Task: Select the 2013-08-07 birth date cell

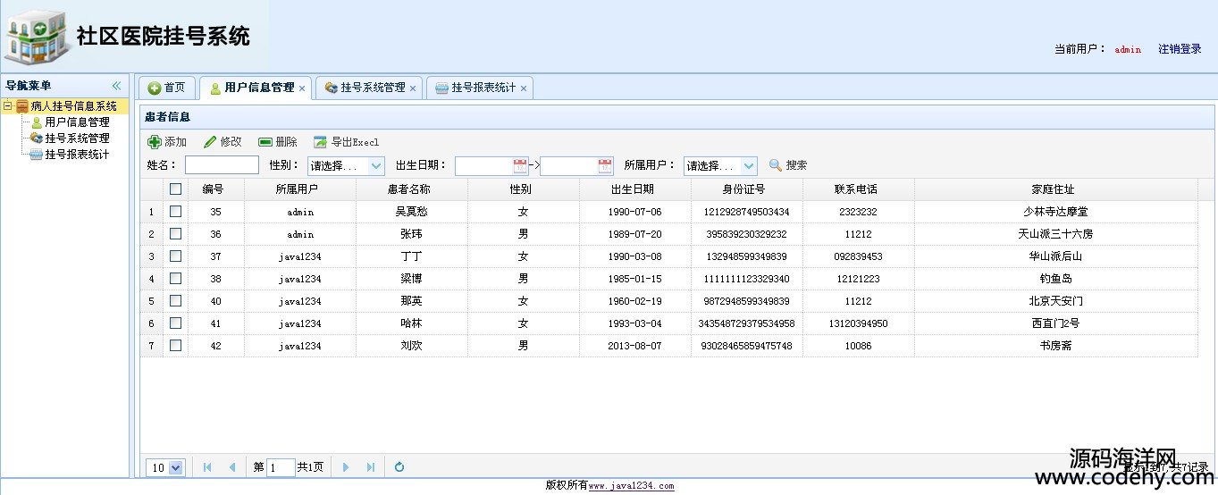Action: click(634, 346)
